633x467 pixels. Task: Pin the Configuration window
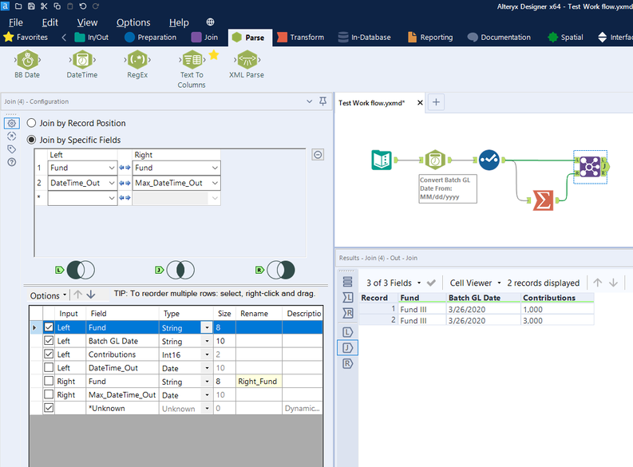(323, 101)
